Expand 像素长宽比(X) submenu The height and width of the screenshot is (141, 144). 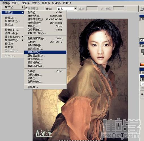[12, 37]
